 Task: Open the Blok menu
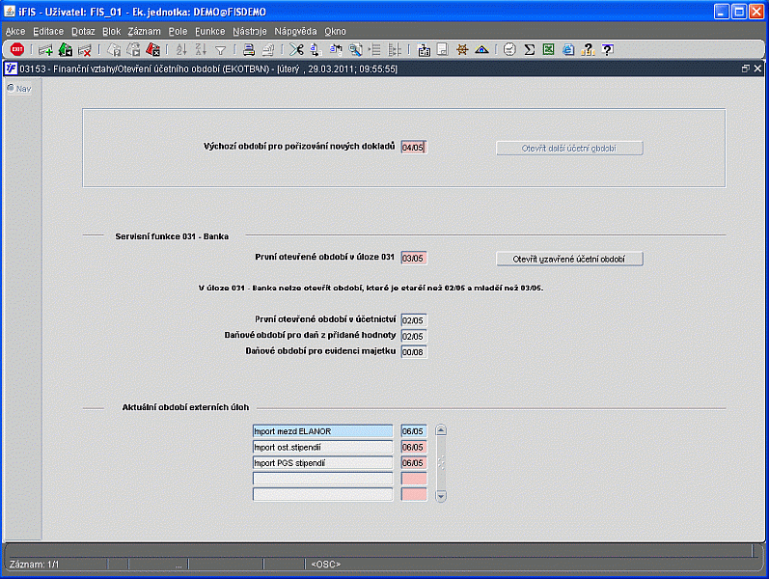point(111,32)
